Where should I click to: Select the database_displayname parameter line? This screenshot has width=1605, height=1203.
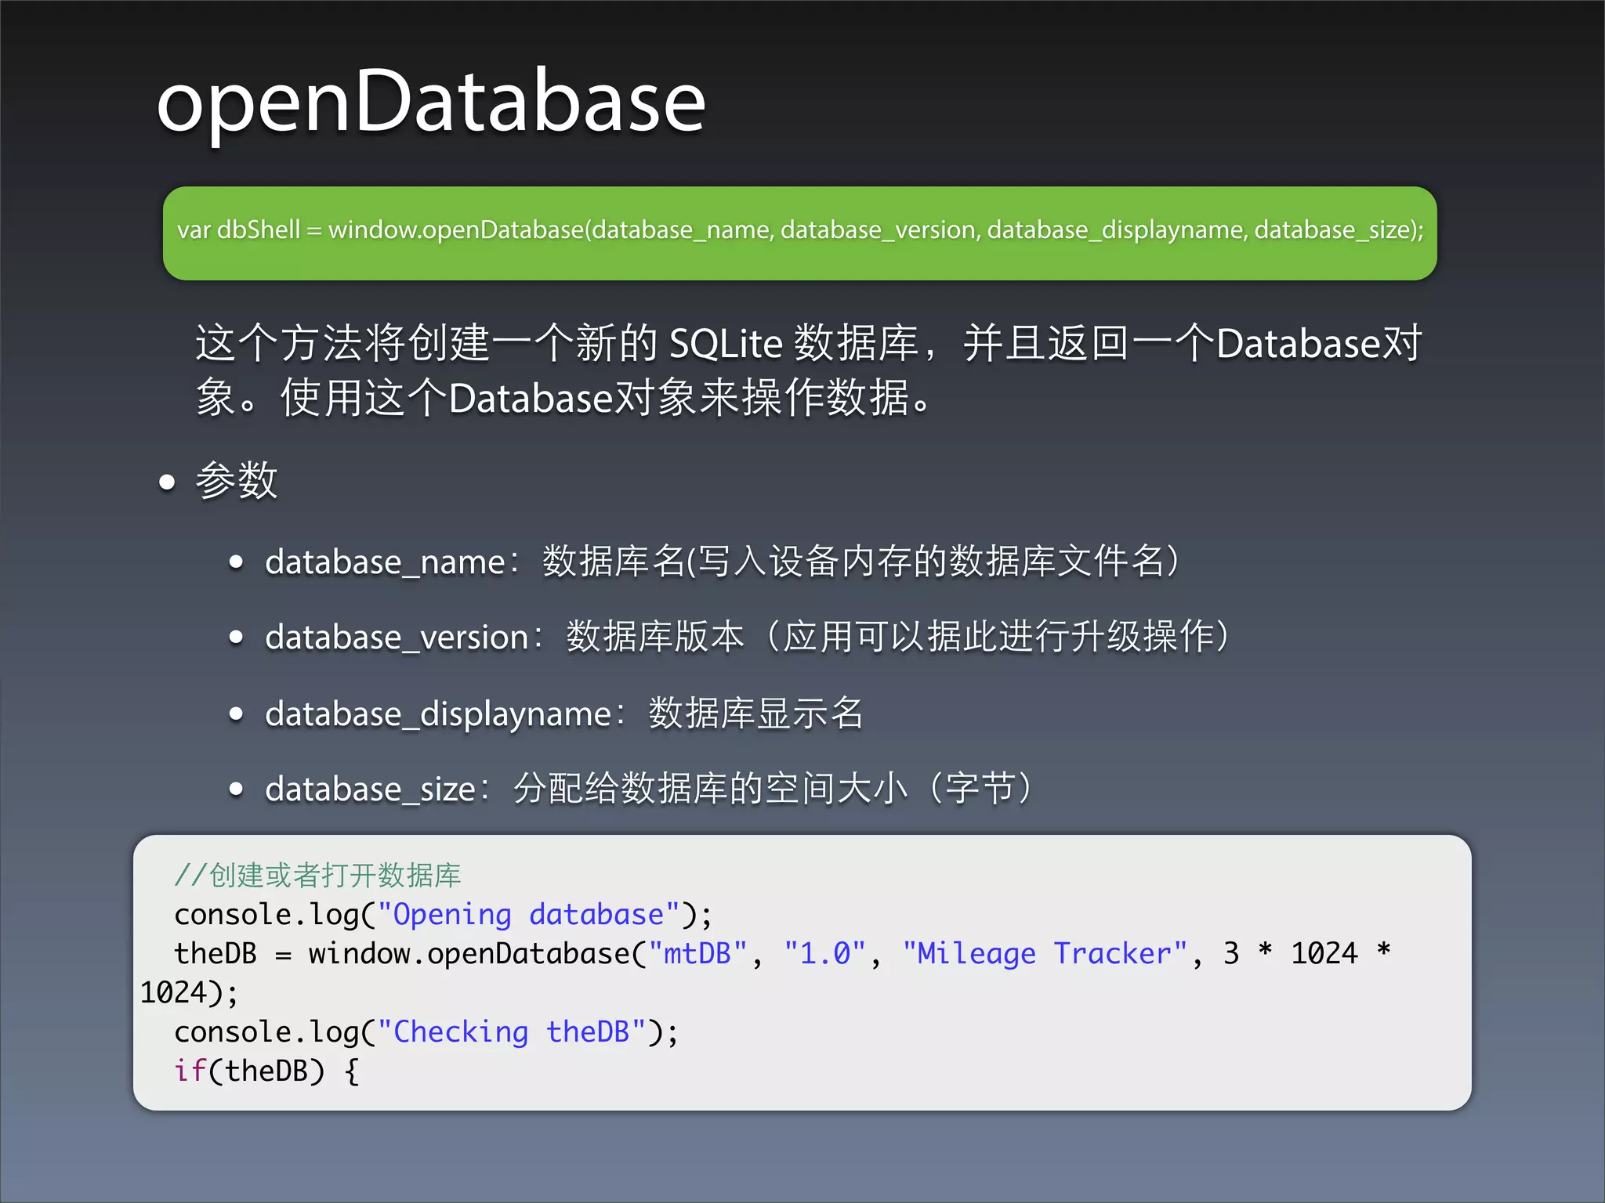click(564, 713)
